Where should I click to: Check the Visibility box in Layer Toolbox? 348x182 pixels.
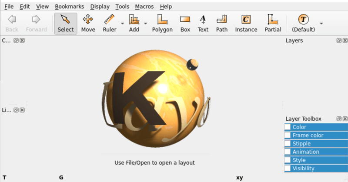(x=288, y=168)
